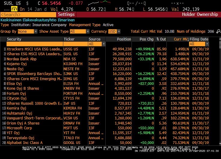Click filing date 01/31/19
221x159 pixels.
(x=200, y=113)
